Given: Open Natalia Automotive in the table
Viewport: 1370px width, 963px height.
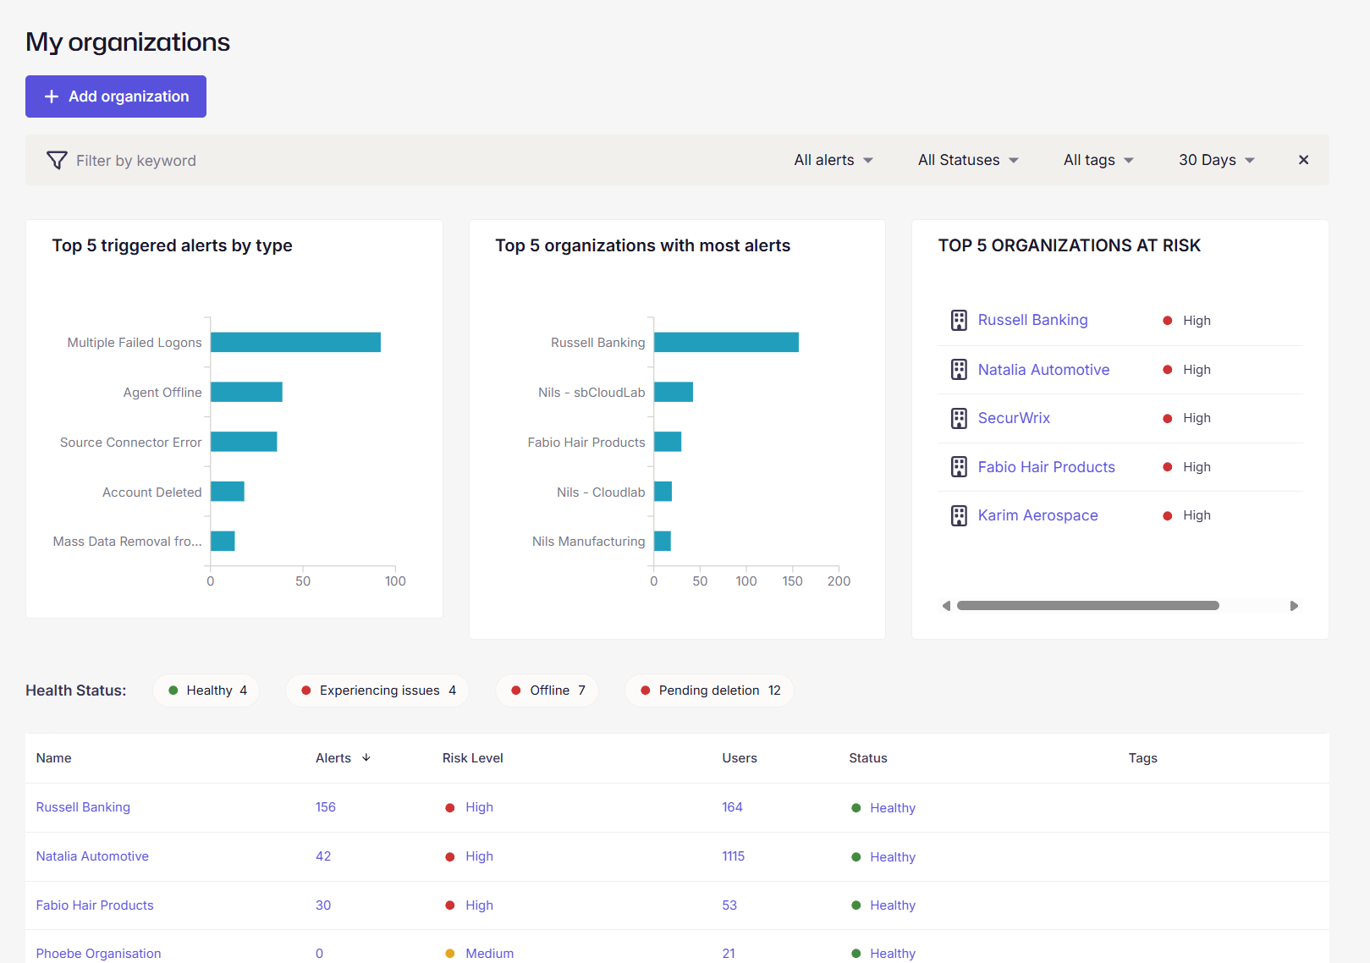Looking at the screenshot, I should pyautogui.click(x=92, y=856).
